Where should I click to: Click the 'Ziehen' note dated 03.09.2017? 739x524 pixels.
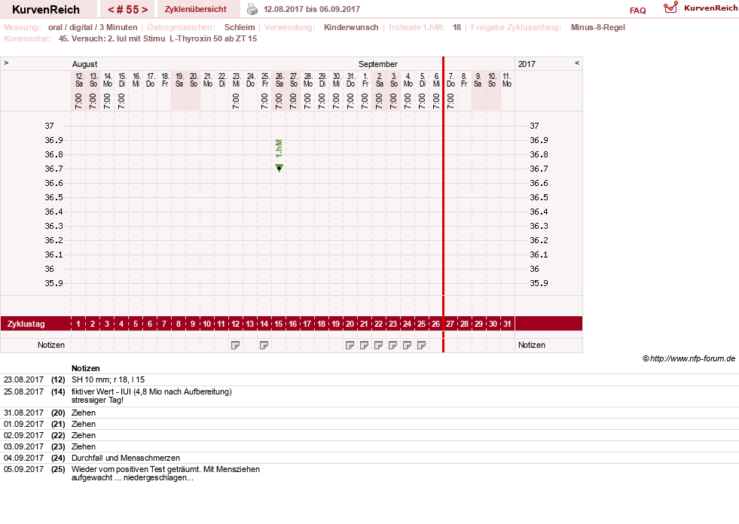pos(84,446)
